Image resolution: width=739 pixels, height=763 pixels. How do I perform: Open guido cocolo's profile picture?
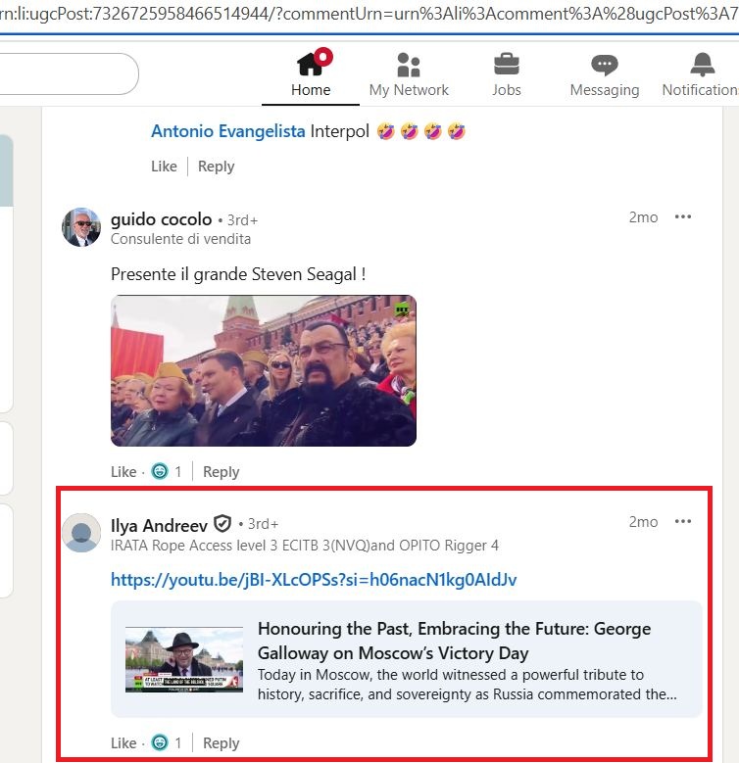pos(81,227)
